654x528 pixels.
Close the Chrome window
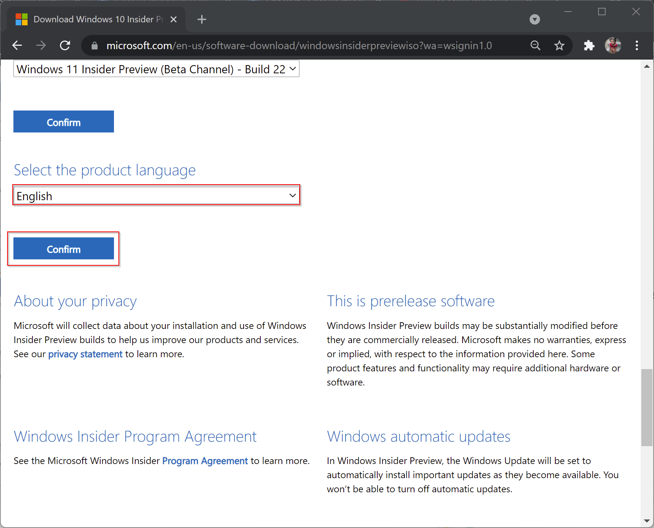[x=636, y=12]
